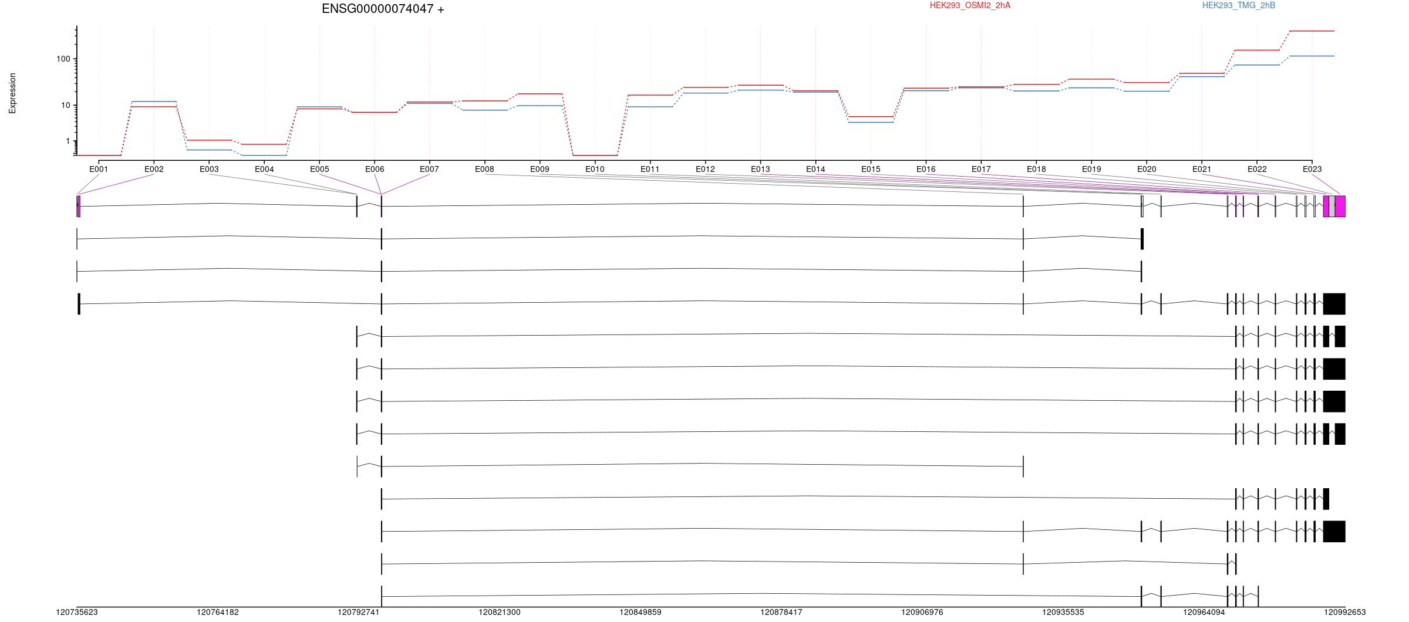Screen dimensions: 1409x622
Task: Click genomic coordinate 120792741
Action: [x=359, y=612]
